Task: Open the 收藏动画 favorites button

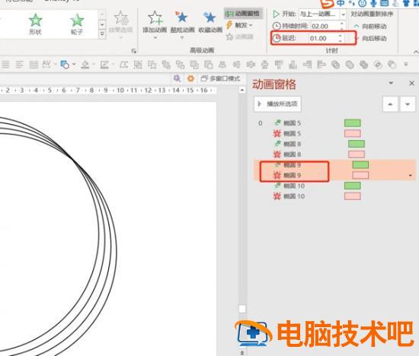Action: [x=210, y=23]
